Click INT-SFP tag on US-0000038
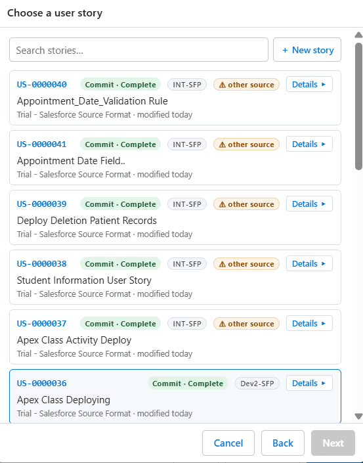The height and width of the screenshot is (463, 363). pyautogui.click(x=187, y=264)
